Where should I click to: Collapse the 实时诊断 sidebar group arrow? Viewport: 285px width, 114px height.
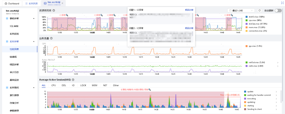point(34,42)
